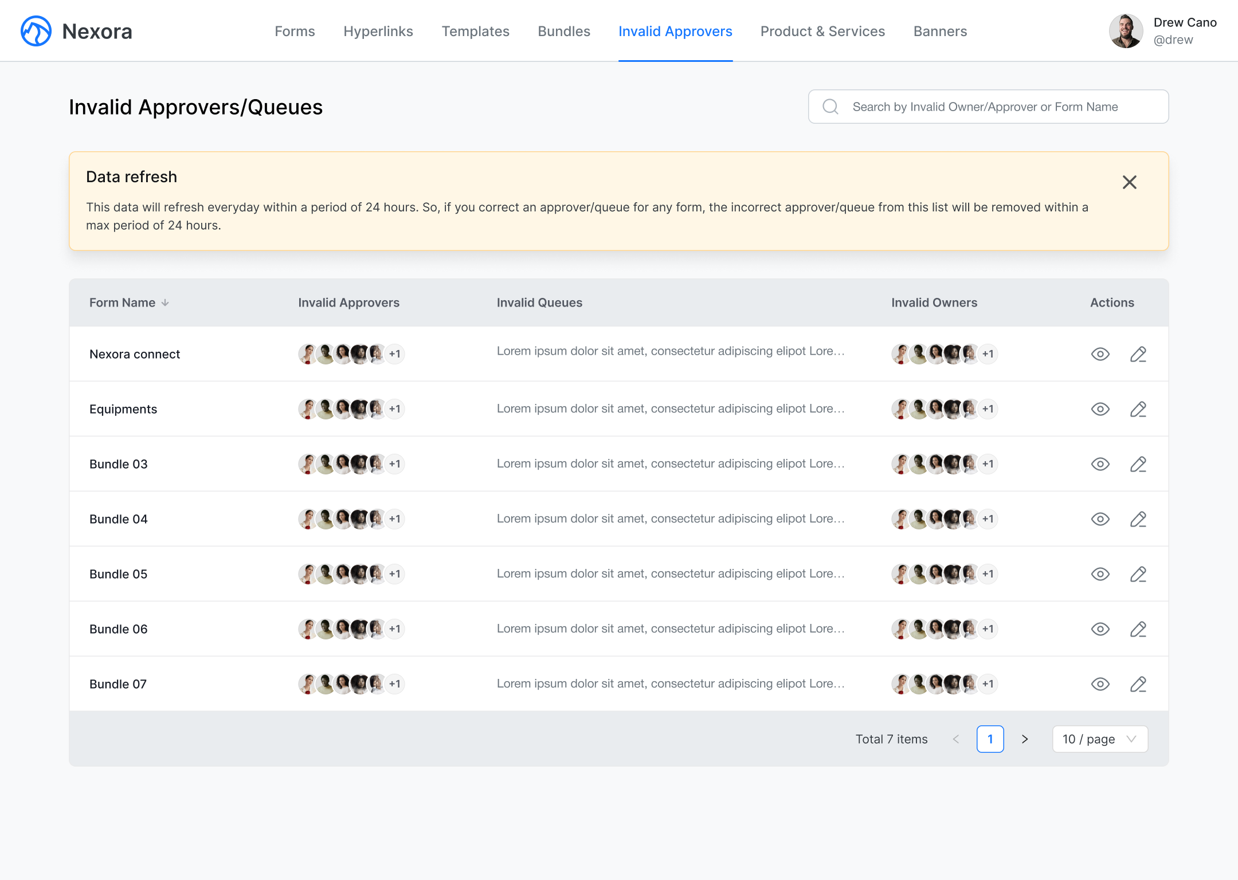Open the eye icon on Bundle 06 row
The width and height of the screenshot is (1238, 880).
pyautogui.click(x=1100, y=628)
